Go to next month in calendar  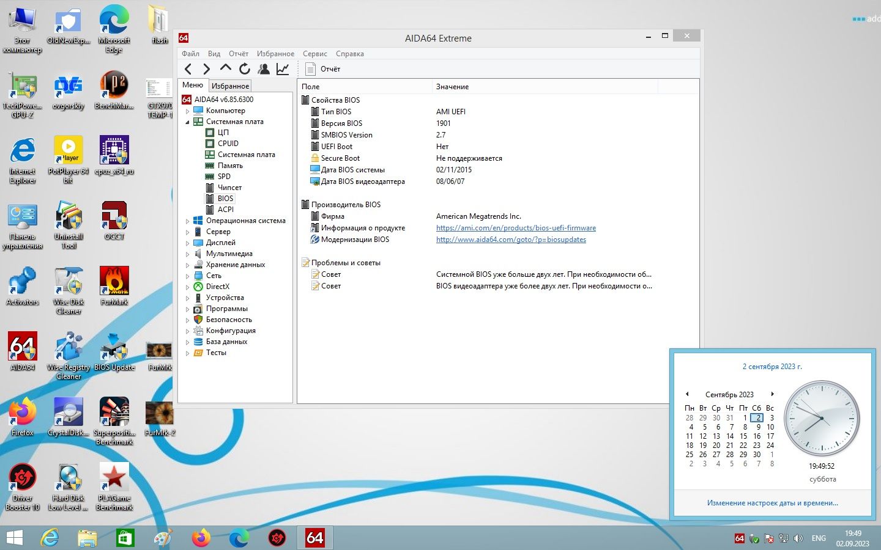[x=773, y=394]
